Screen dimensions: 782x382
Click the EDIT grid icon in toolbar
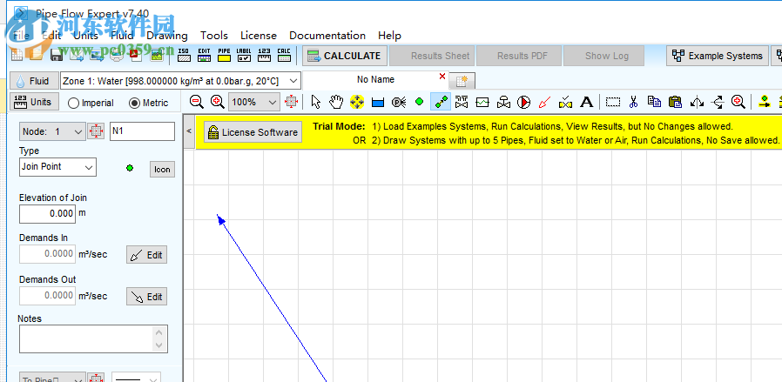pos(204,56)
